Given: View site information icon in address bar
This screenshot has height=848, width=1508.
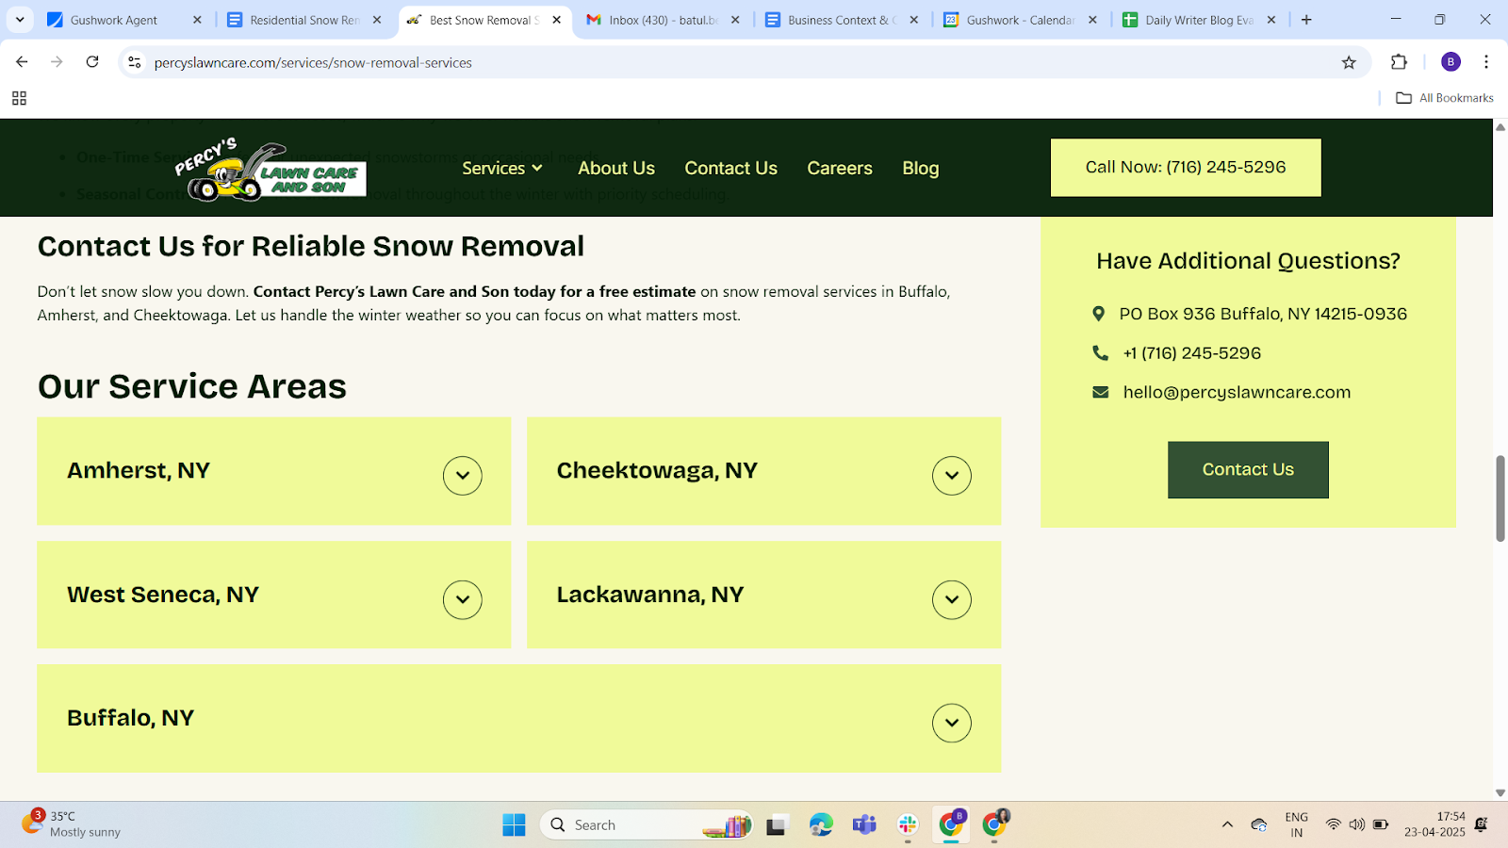Looking at the screenshot, I should 135,62.
